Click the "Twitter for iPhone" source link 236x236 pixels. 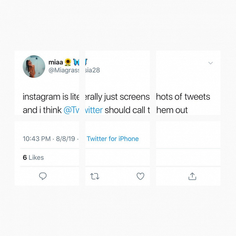pyautogui.click(x=113, y=139)
